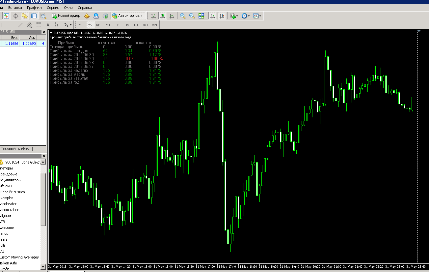Toggle the Авто-торговля button
The image size is (429, 272).
[x=128, y=15]
